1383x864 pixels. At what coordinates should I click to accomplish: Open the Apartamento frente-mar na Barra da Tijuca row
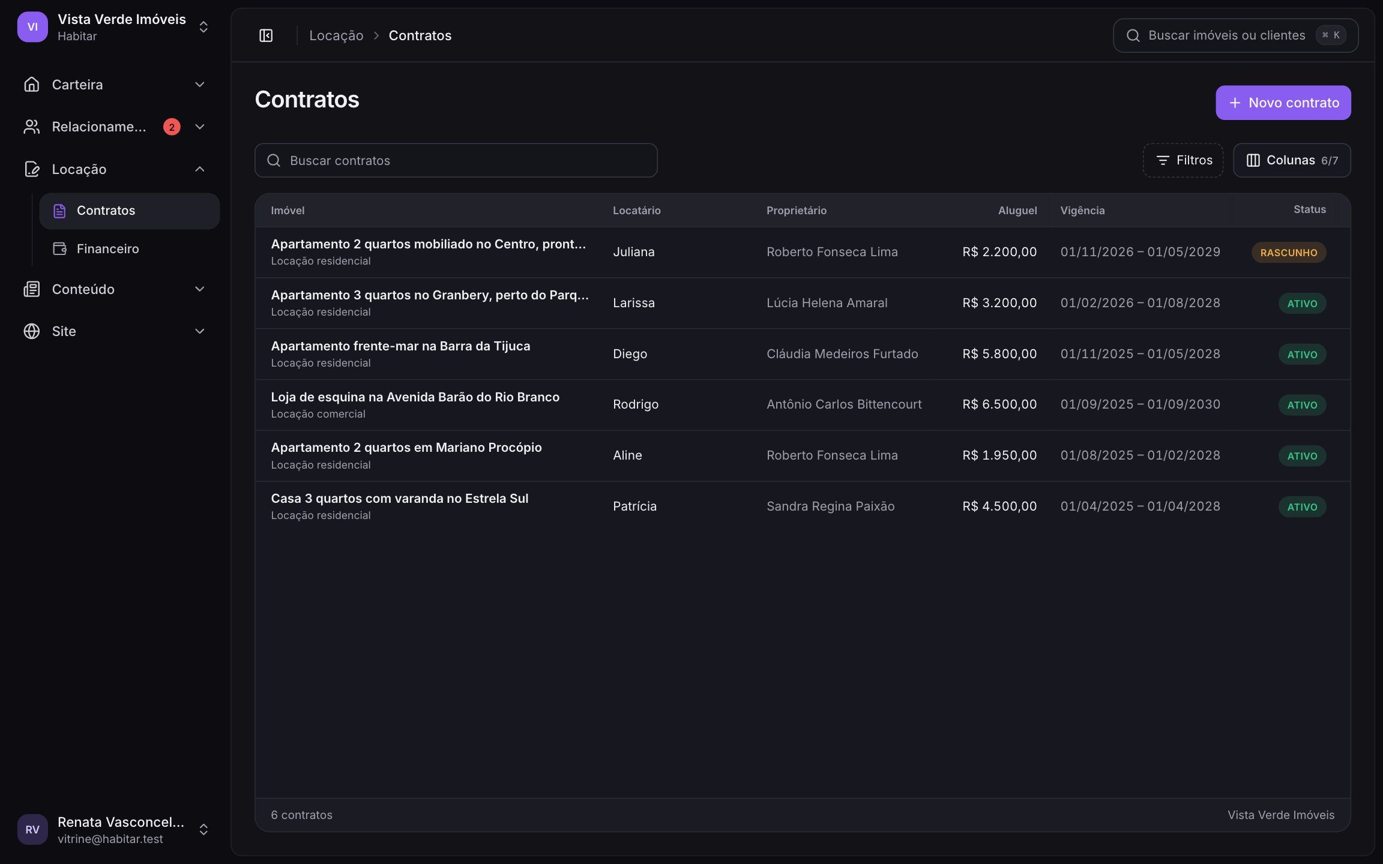point(803,354)
